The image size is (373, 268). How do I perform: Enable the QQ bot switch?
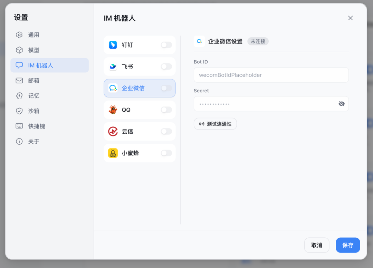point(166,110)
